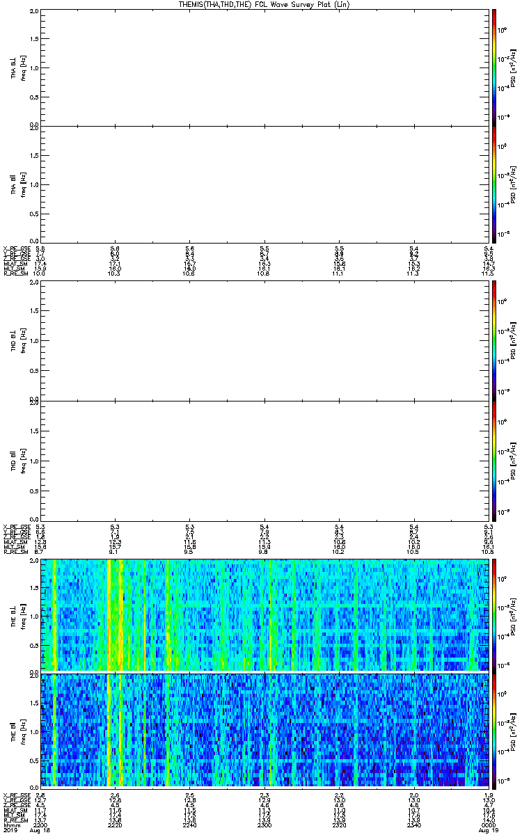Click the THE B-parallel freq axis title

(23, 730)
